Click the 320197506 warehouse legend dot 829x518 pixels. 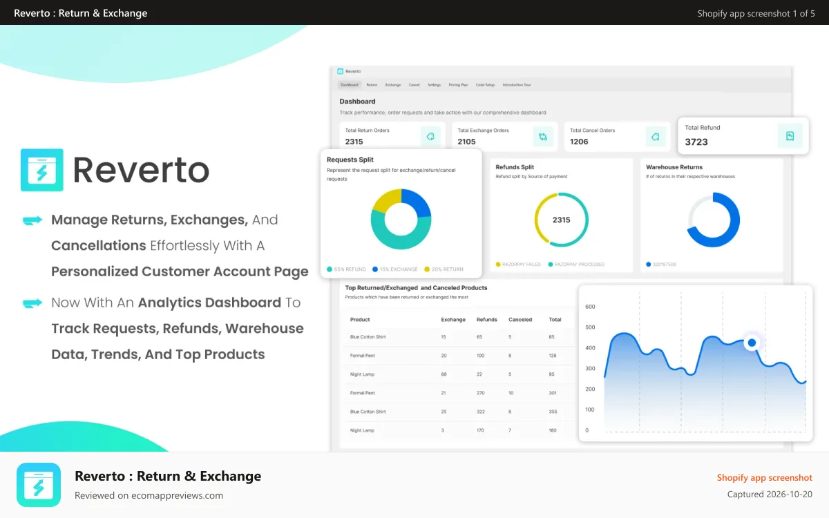[648, 265]
